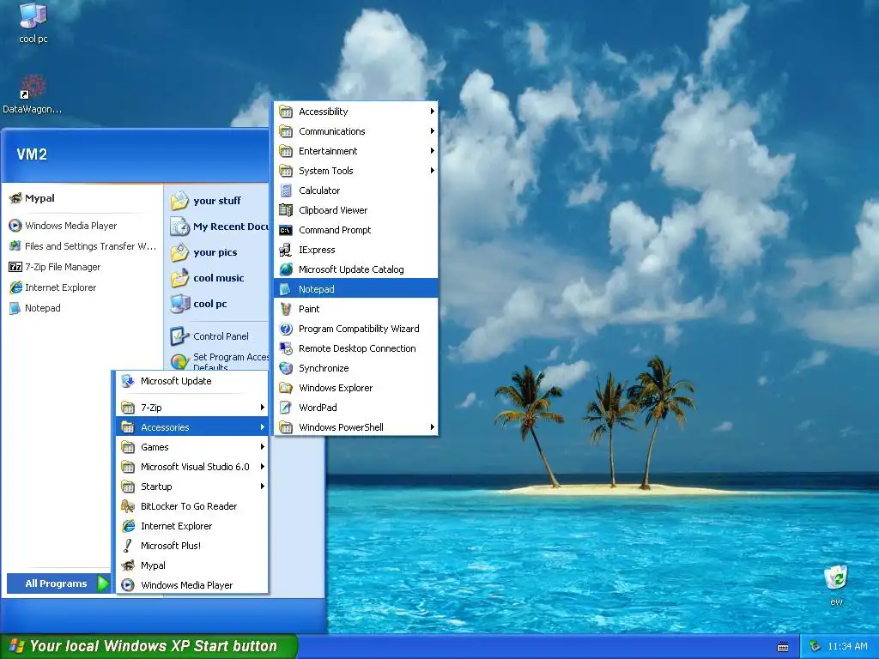
Task: Select Notepad in the Accessories menu
Action: 356,289
